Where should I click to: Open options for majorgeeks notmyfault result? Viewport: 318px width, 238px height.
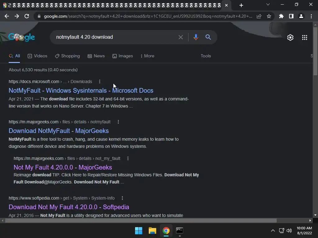(118, 122)
